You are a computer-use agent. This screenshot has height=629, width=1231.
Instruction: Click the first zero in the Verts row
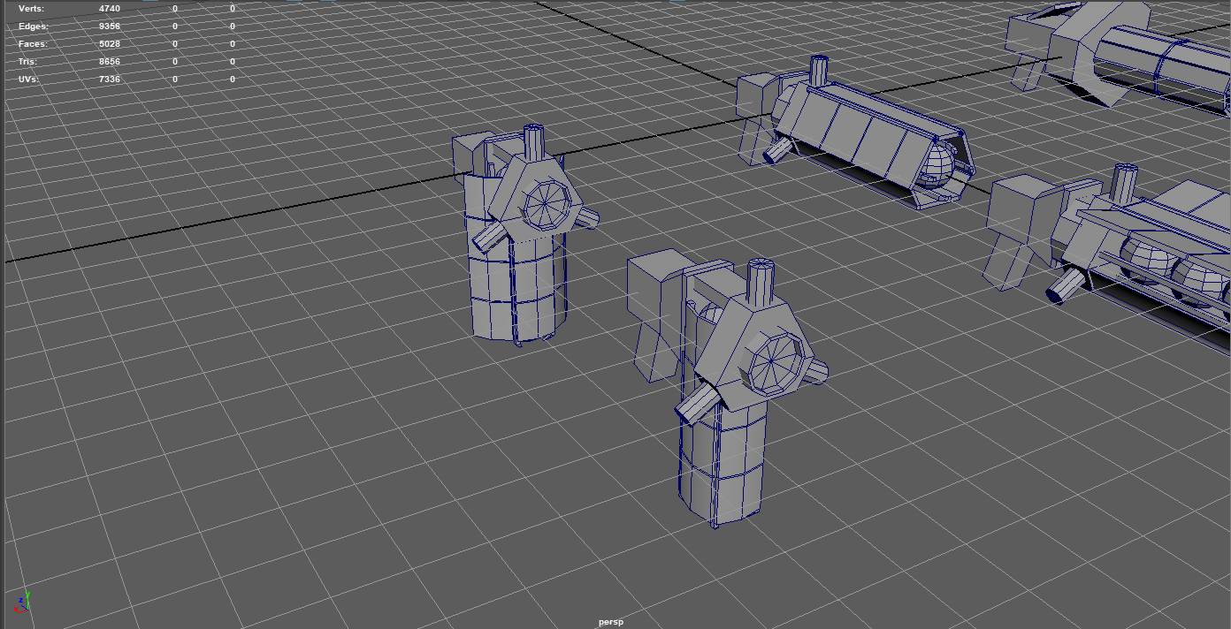pos(173,8)
